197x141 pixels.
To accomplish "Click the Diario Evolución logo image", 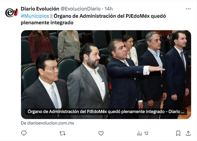I will click(x=12, y=12).
